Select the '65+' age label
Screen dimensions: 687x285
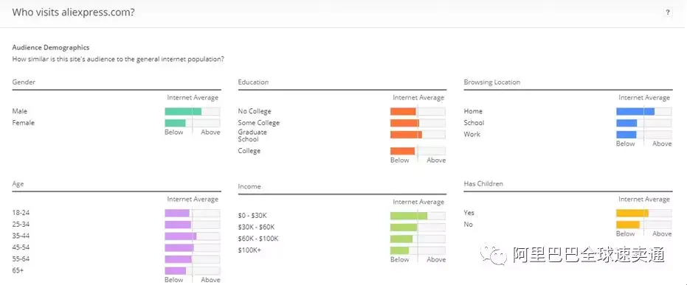coord(18,270)
